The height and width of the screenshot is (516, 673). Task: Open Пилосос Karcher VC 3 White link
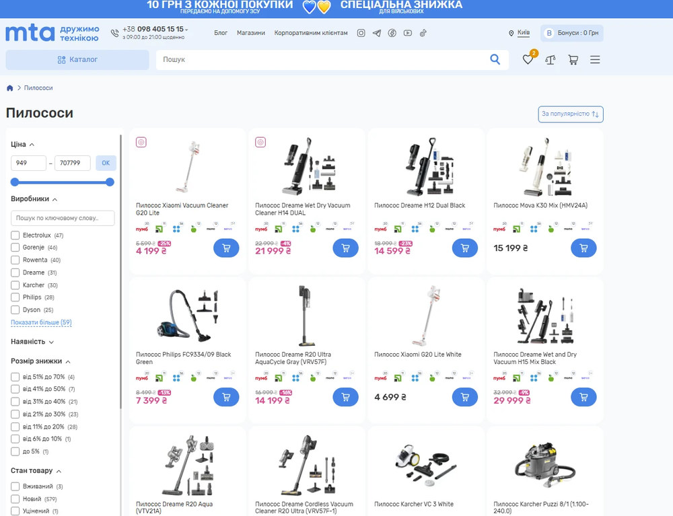tap(414, 504)
